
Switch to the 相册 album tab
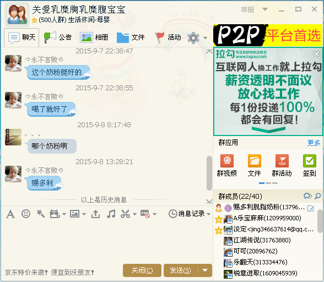94,37
